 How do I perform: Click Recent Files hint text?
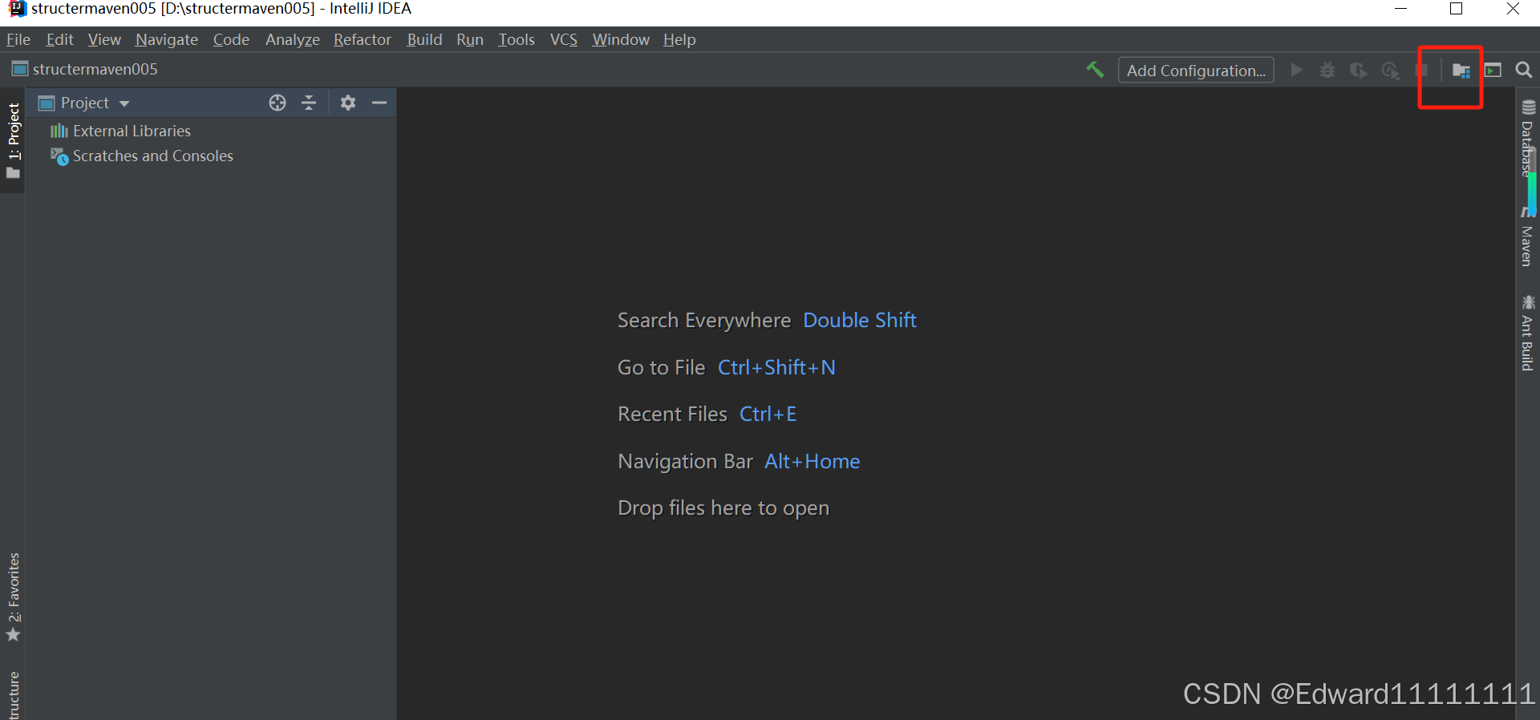tap(672, 414)
